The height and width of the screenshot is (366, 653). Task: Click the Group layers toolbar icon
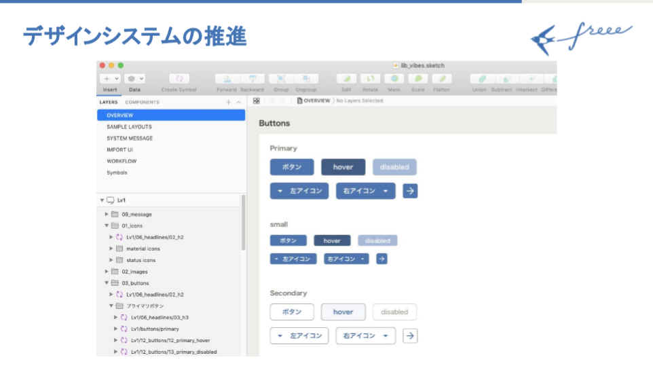coord(281,79)
